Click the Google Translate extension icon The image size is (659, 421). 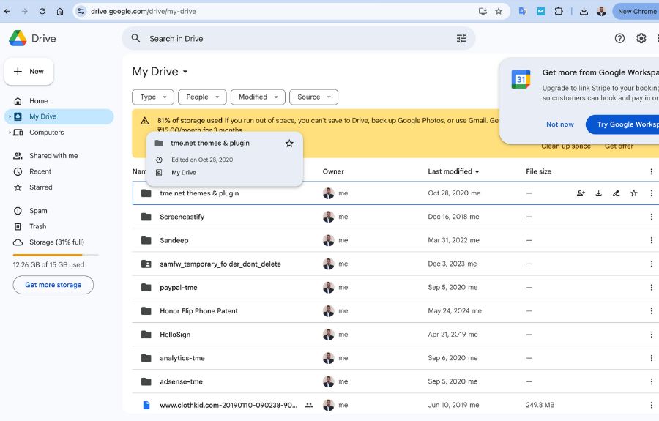[x=522, y=11]
